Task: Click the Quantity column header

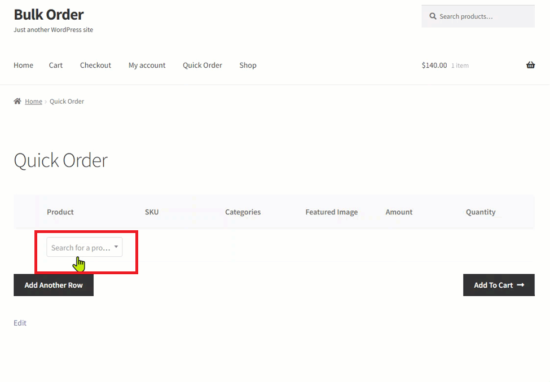Action: click(481, 212)
